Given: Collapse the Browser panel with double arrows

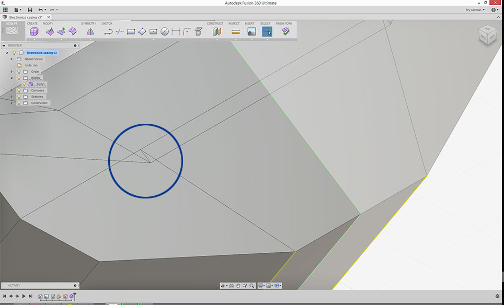Looking at the screenshot, I should 4,45.
